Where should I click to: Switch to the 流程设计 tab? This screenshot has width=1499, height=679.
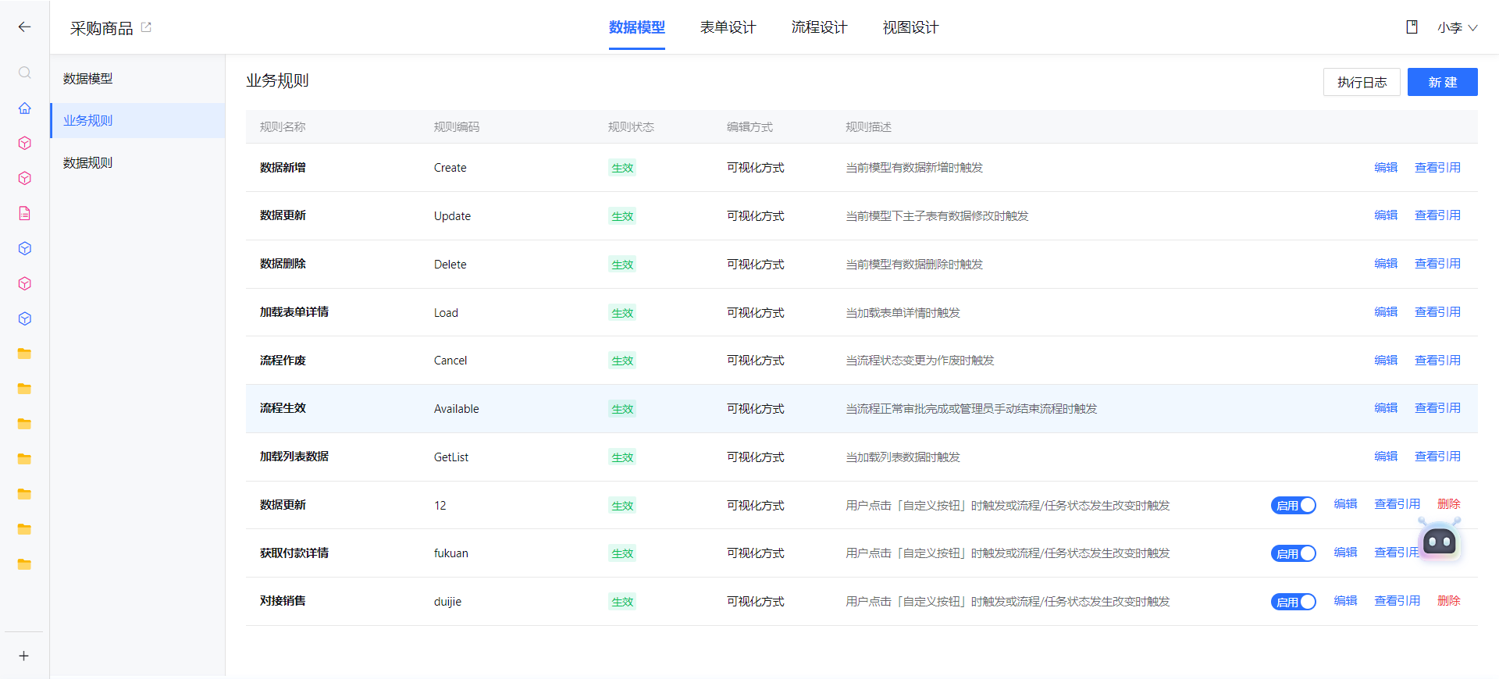pos(819,27)
